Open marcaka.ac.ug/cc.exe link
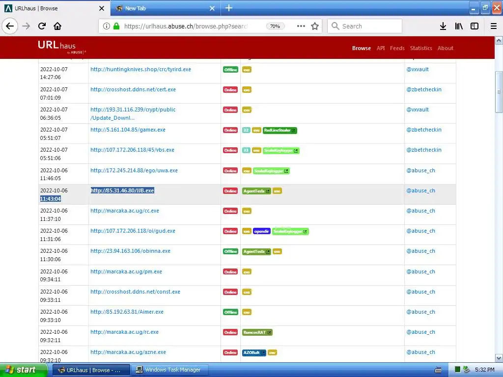Image resolution: width=503 pixels, height=377 pixels. coord(125,211)
